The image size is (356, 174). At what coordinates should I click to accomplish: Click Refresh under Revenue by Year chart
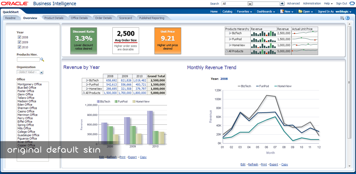[112, 157]
